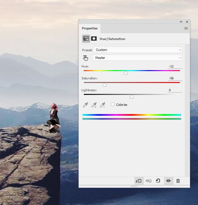The height and width of the screenshot is (205, 198).
Task: Click the Hue/Saturation adjustment icon
Action: [86, 39]
